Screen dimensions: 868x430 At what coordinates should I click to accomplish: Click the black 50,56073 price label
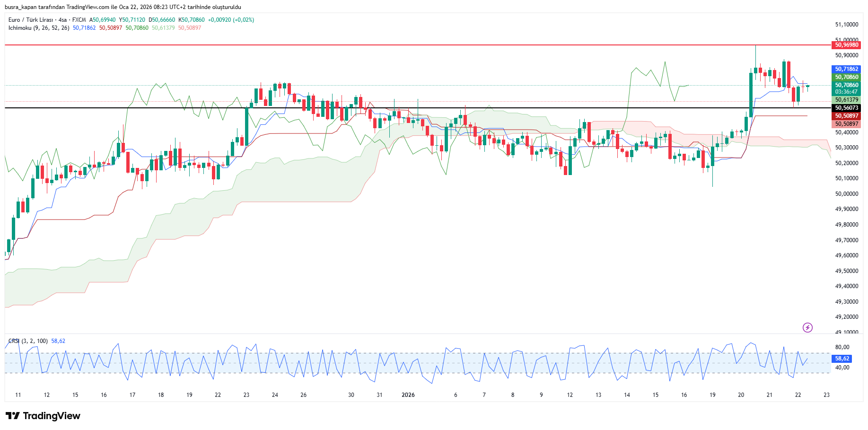click(846, 108)
